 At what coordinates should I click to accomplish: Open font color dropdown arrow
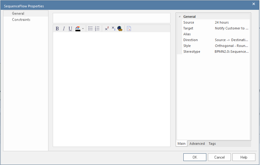[x=83, y=29]
